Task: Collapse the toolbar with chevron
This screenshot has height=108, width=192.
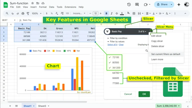Action: pyautogui.click(x=185, y=13)
